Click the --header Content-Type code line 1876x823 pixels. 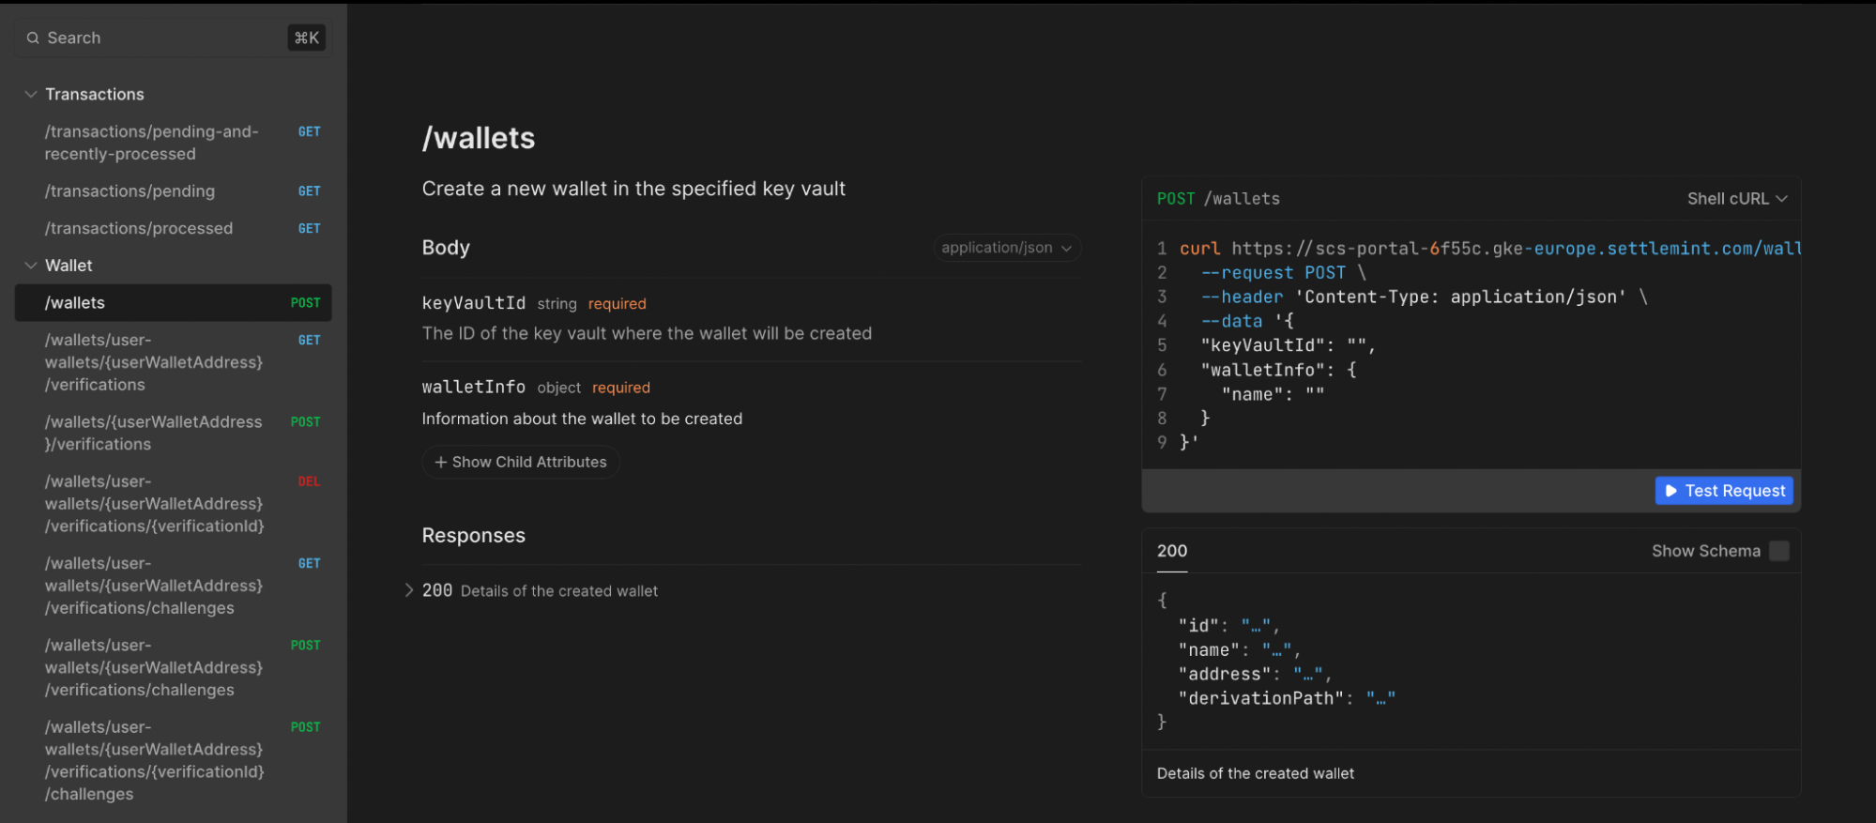point(1425,297)
